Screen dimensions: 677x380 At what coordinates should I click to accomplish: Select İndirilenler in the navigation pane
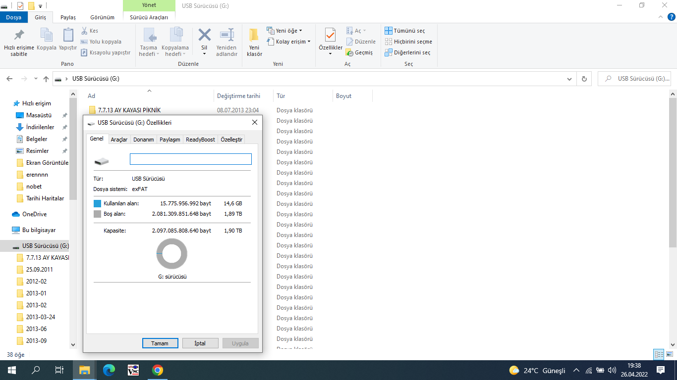point(40,127)
